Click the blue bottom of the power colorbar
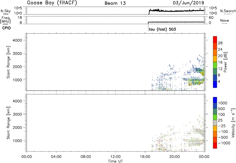The image size is (236, 163). tap(215, 84)
